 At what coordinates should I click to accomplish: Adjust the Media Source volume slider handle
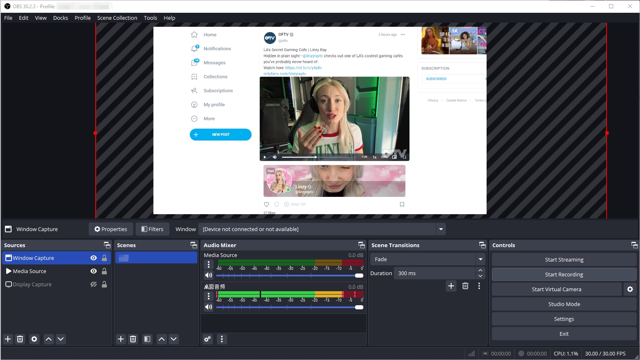(x=359, y=276)
